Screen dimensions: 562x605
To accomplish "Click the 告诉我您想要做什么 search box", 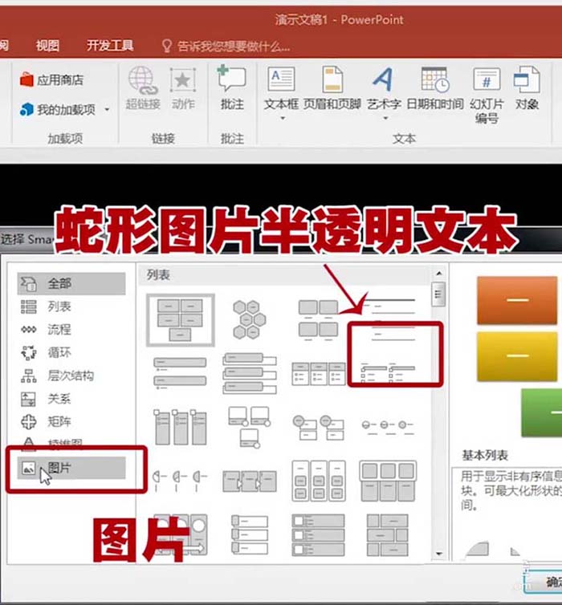I will point(226,47).
